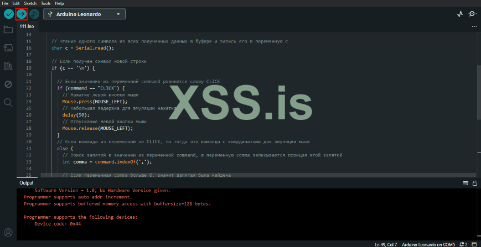
Task: Click the Output panel label
Action: (x=27, y=183)
